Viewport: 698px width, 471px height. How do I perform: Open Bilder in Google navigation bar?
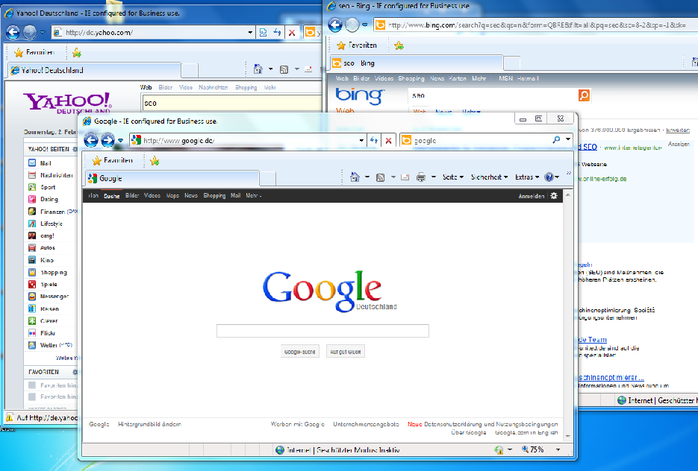132,195
